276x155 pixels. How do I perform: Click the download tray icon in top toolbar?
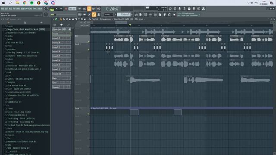pyautogui.click(x=203, y=9)
